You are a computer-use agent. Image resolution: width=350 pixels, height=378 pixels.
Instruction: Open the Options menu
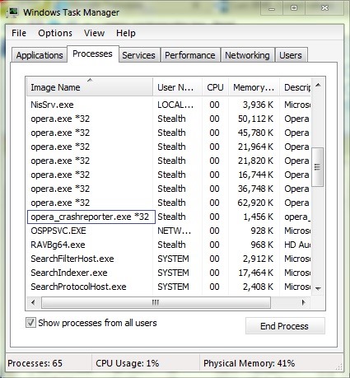pyautogui.click(x=55, y=33)
